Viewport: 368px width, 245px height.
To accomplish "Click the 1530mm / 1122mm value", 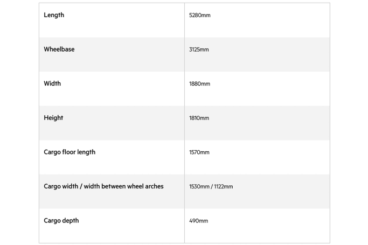I will (211, 186).
